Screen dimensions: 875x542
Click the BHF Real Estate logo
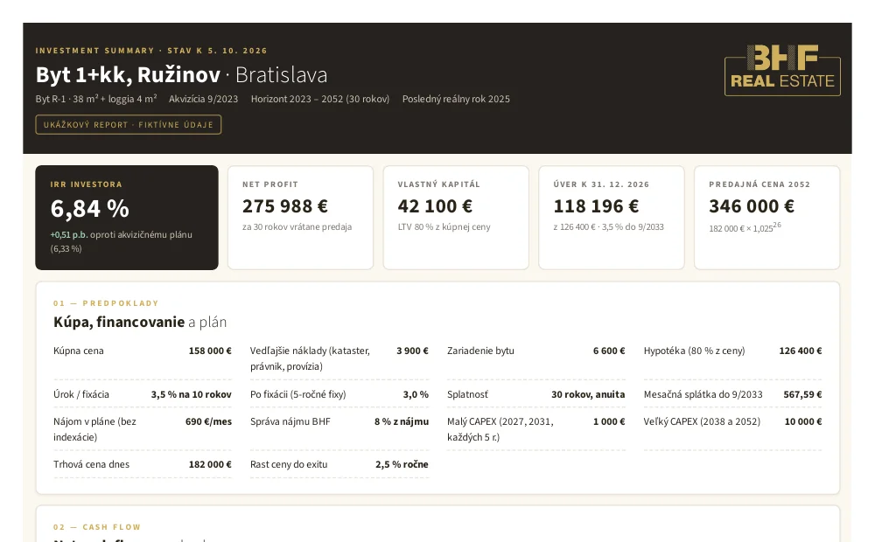pos(782,70)
